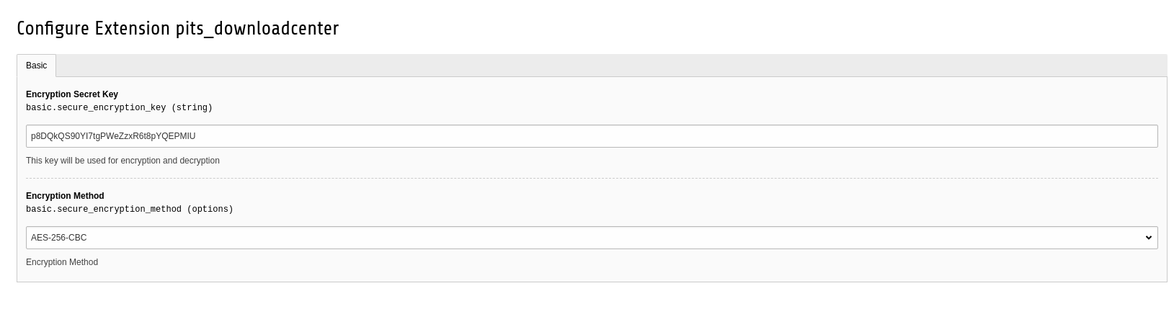Click the (string) type hint
1174x309 pixels.
click(192, 108)
